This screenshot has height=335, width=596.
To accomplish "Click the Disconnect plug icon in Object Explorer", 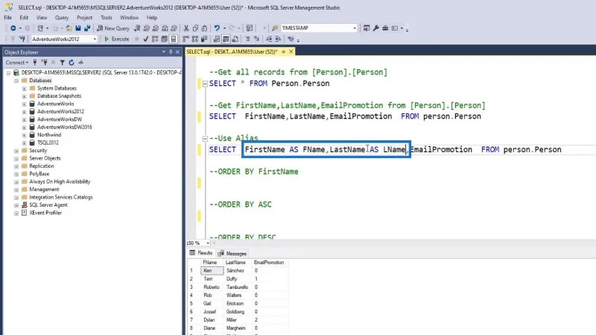I will click(x=44, y=63).
